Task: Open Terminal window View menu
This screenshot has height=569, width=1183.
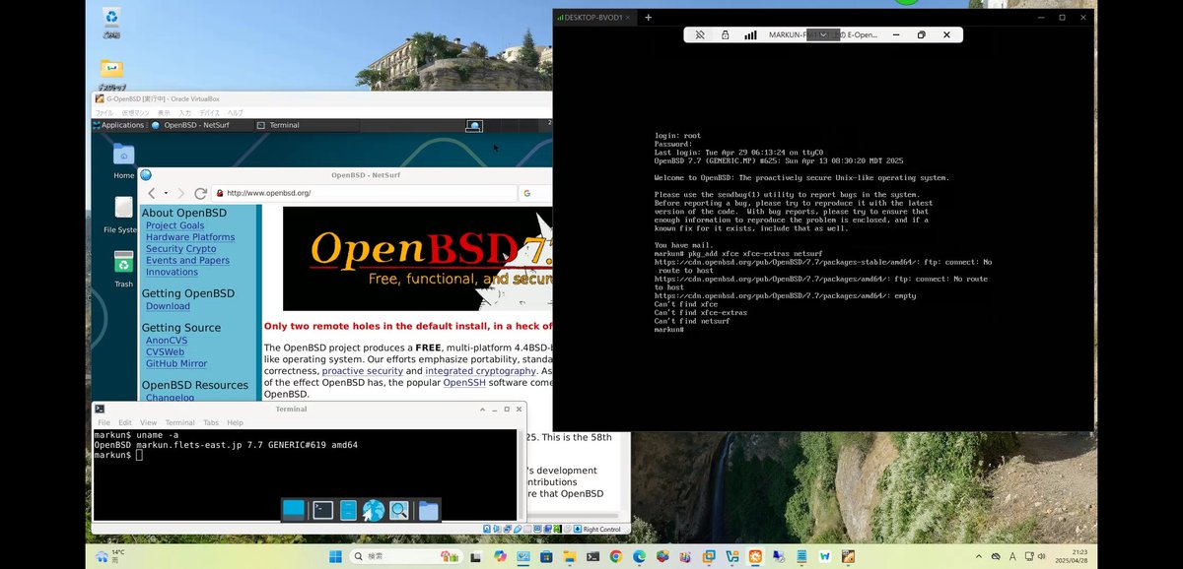Action: (x=147, y=422)
